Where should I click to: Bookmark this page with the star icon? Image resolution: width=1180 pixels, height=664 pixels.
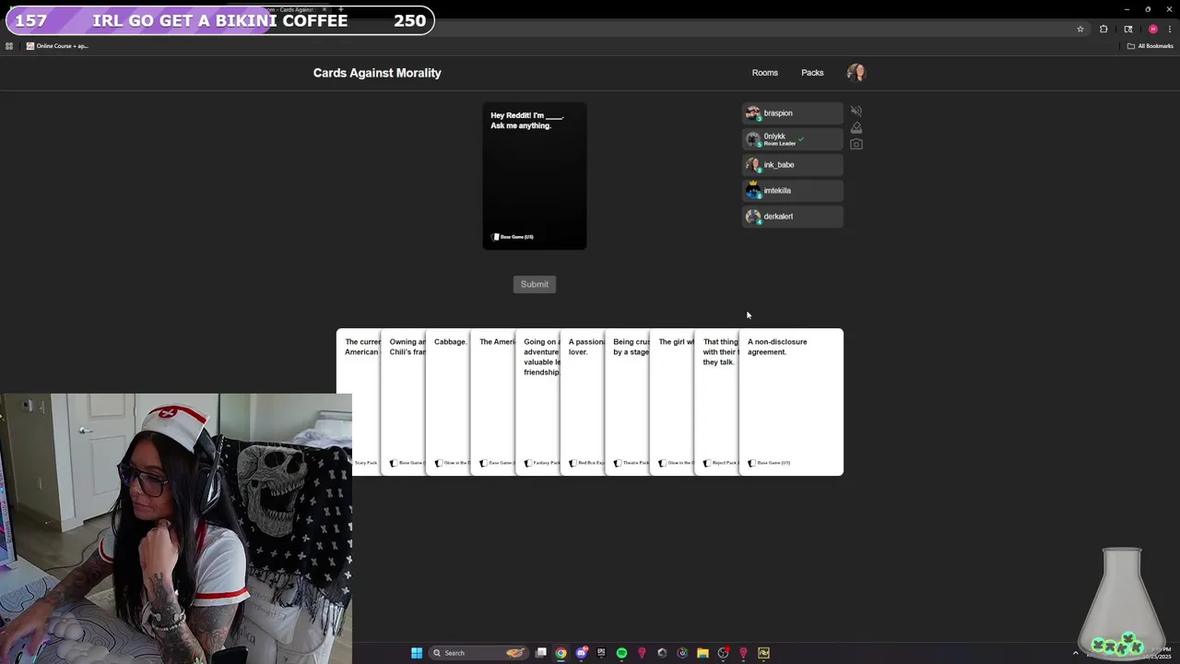[1080, 29]
